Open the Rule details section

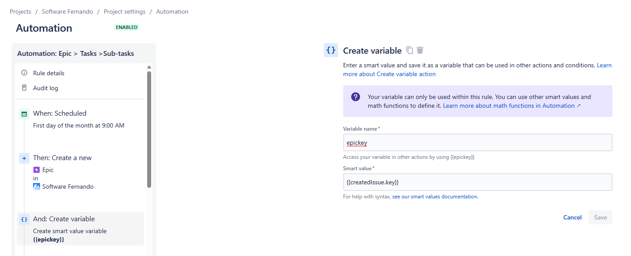(48, 73)
